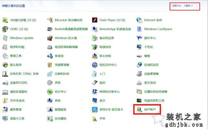The height and width of the screenshot is (129, 208).
Task: Open the 备份和还原 icon
Action: coord(95,38)
